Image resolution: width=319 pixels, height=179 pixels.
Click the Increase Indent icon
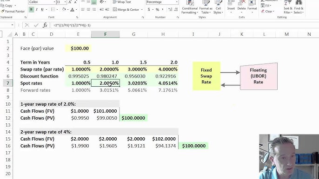[107, 10]
